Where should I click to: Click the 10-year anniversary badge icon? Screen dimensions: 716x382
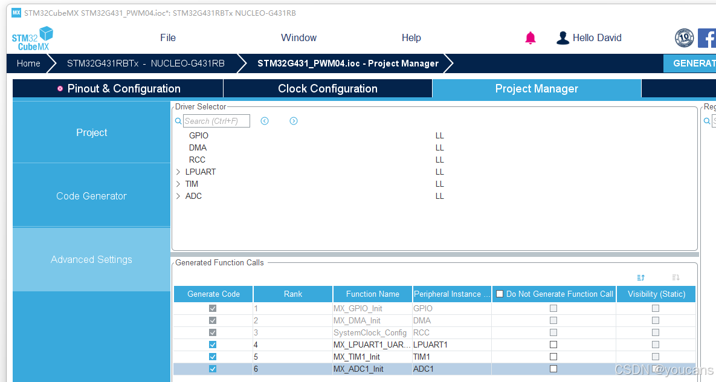click(x=684, y=38)
